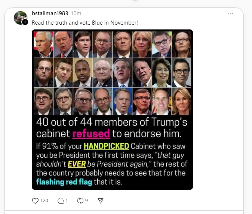Screen dimensions: 252x214
Task: Click the portrait with the American flag background
Action: [x=43, y=44]
